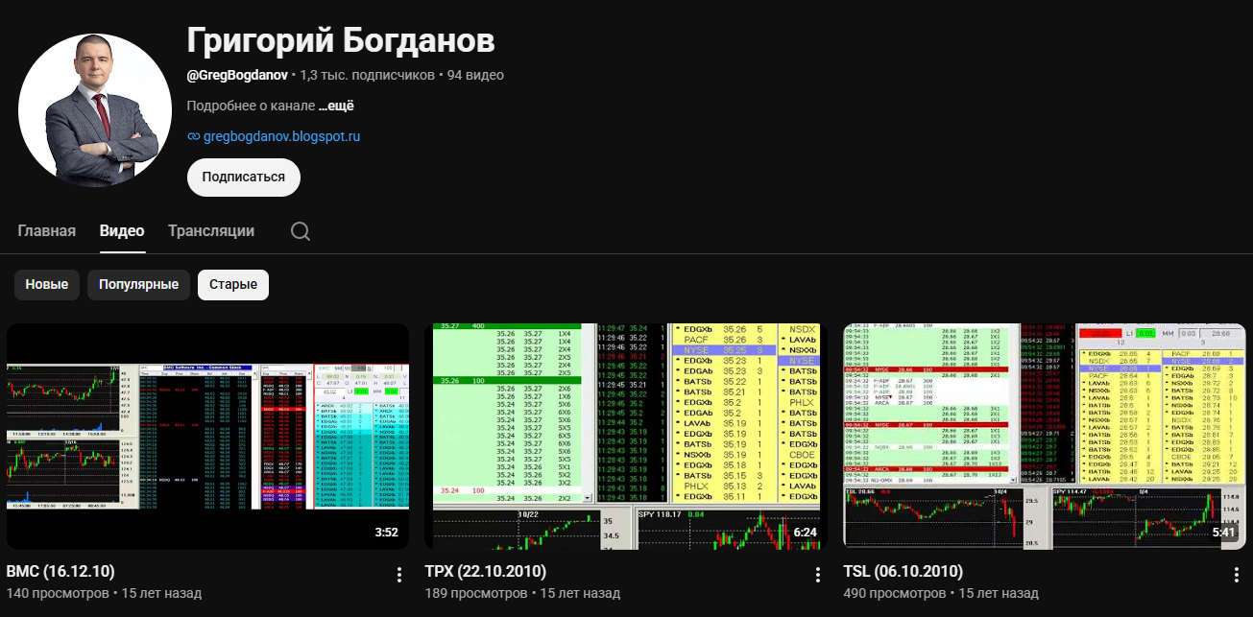Screen dimensions: 1253x617
Task: Open more options for TPX (22.10.2010) video
Action: (818, 575)
